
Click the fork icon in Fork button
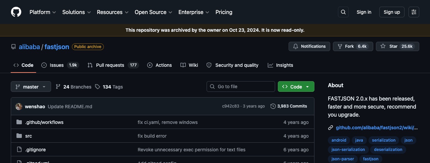[340, 46]
